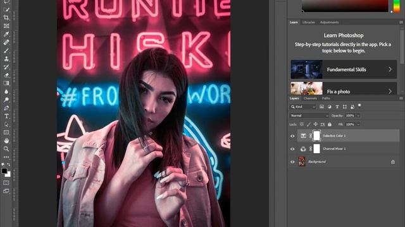
Task: Switch to the Learn tab
Action: coord(294,23)
